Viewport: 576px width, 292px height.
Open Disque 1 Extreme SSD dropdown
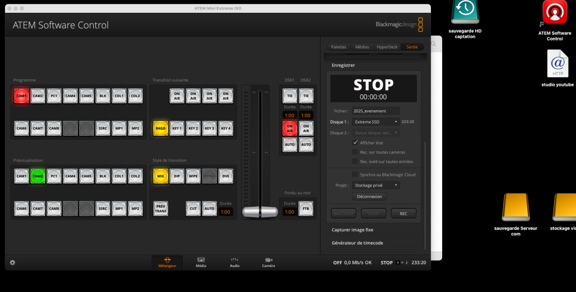pyautogui.click(x=376, y=122)
